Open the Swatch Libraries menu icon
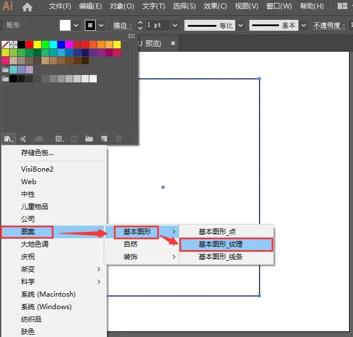353x337 pixels. (x=8, y=138)
